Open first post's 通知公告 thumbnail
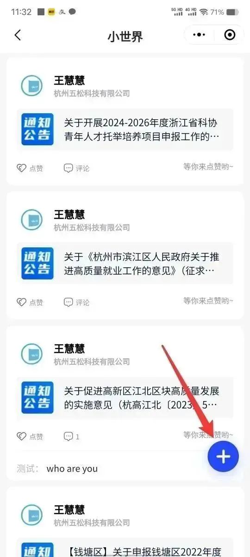This screenshot has height=557, width=250. point(37,130)
